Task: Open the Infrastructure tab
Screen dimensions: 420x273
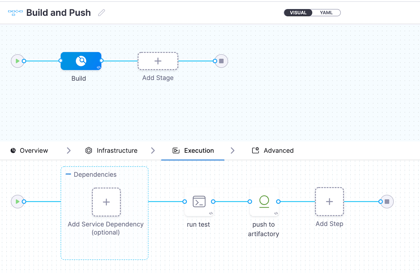Action: 112,151
